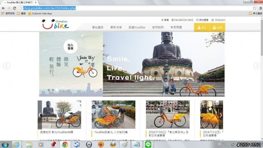Viewport: 263px width, 148px height.
Task: Open the bike station row news thumbnail
Action: click(x=113, y=114)
